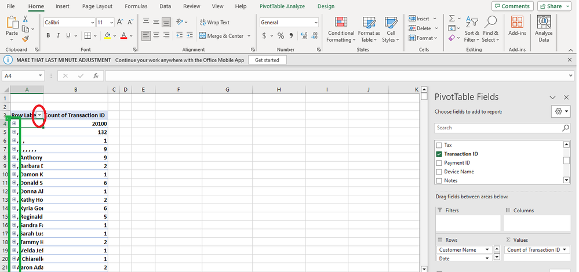Open Conditional Formatting
Viewport: 579px width, 272px height.
tap(341, 30)
